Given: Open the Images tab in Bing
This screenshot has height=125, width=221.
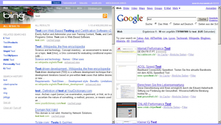Looking at the screenshot, I should [15, 8].
